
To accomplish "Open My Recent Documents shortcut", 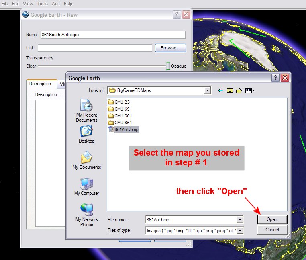I will coord(86,111).
